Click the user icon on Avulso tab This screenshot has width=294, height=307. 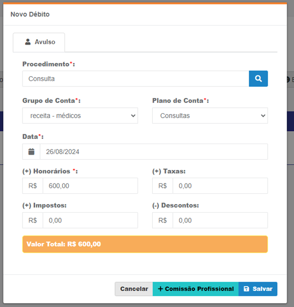pos(28,42)
